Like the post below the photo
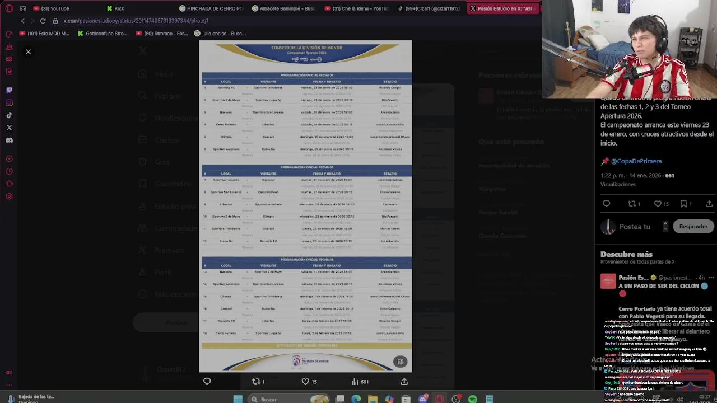This screenshot has width=717, height=403. click(309, 382)
